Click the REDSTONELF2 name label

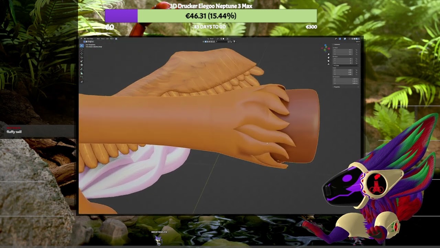(x=159, y=232)
